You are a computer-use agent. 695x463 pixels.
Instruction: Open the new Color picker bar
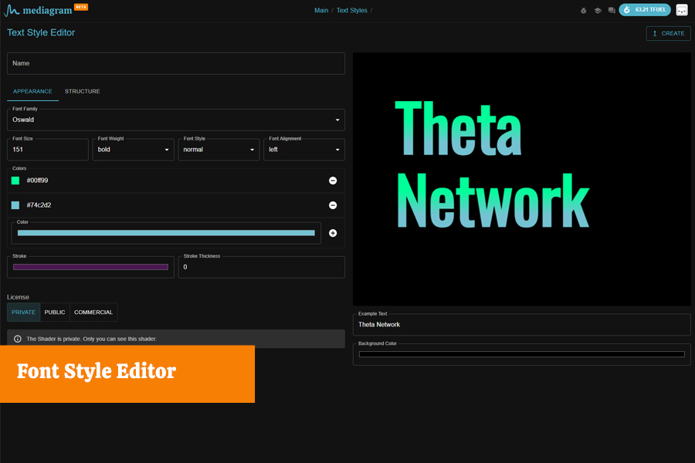pyautogui.click(x=166, y=233)
